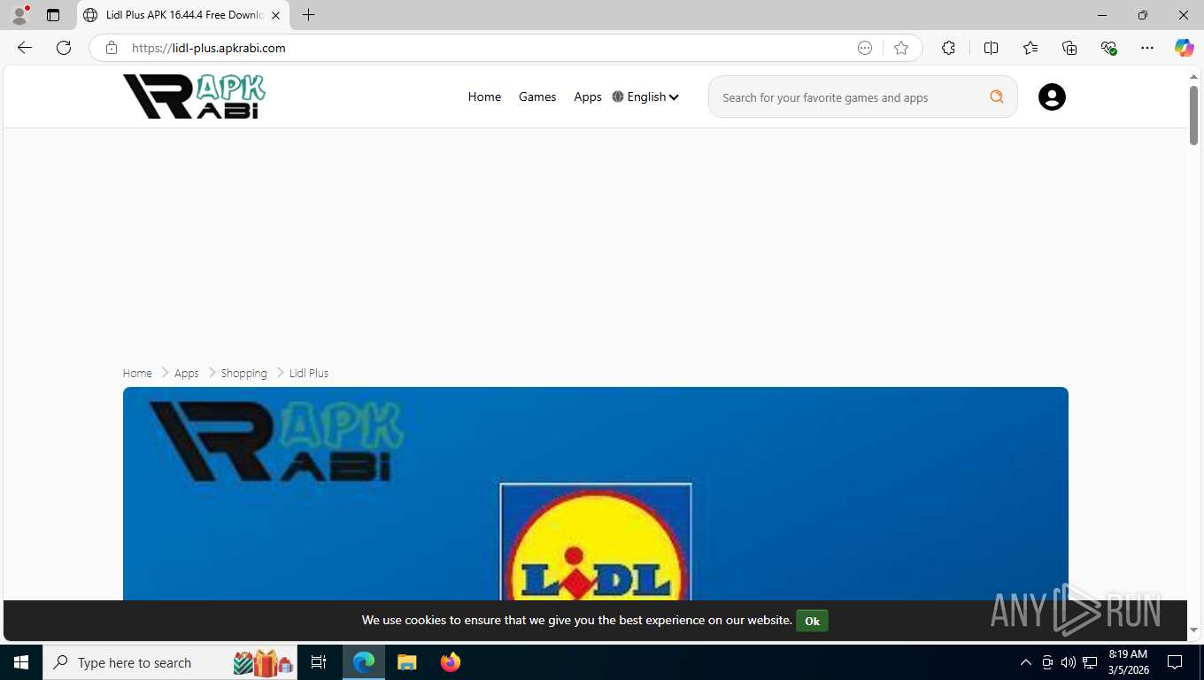1204x680 pixels.
Task: Open Edge Settings and more menu
Action: (1147, 48)
